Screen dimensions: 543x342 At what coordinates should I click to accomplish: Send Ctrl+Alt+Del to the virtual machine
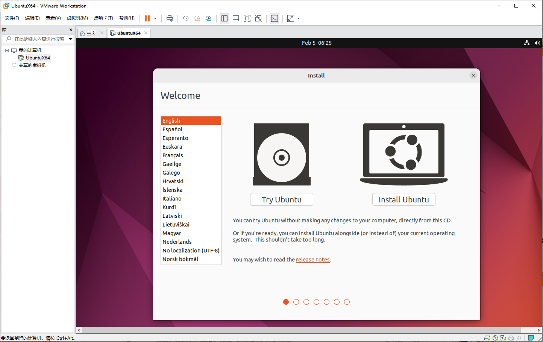click(170, 18)
